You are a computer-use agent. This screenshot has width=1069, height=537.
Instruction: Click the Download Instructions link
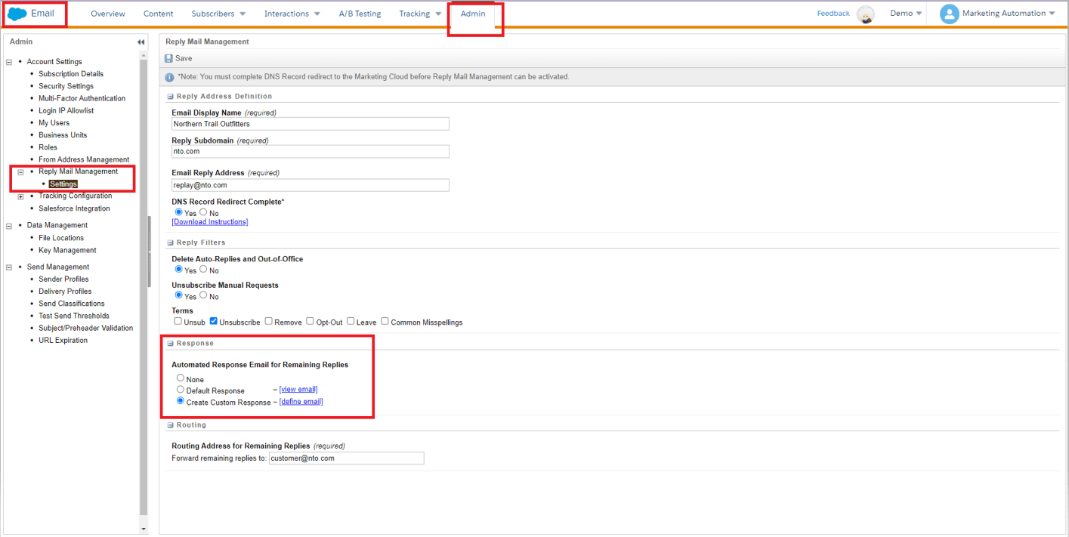210,222
